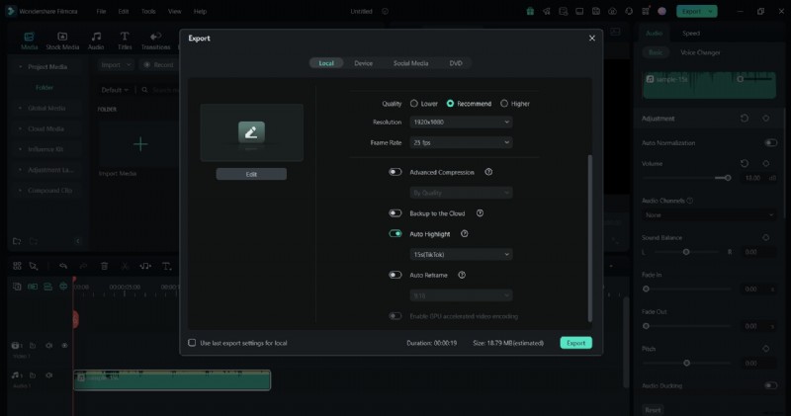Open the 15s(TikTok) highlight duration dropdown

[x=461, y=254]
